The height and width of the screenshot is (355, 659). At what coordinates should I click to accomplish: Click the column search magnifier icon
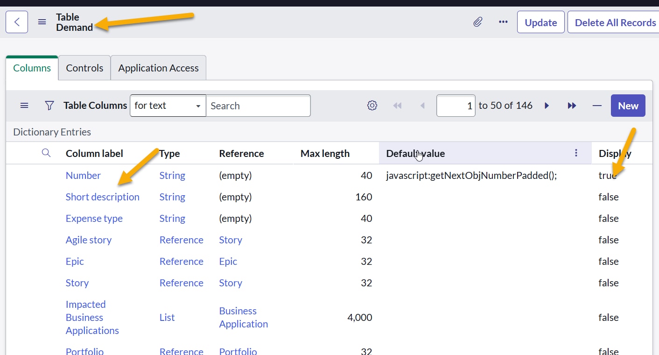point(46,153)
